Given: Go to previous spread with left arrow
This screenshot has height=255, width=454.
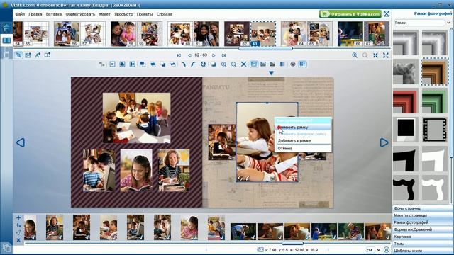Looking at the screenshot, I should (21, 142).
